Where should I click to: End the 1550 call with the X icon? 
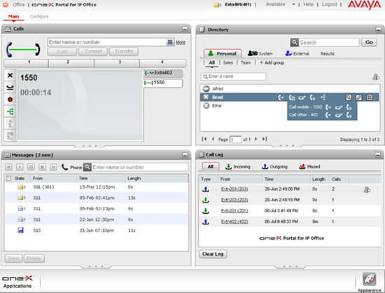10,75
